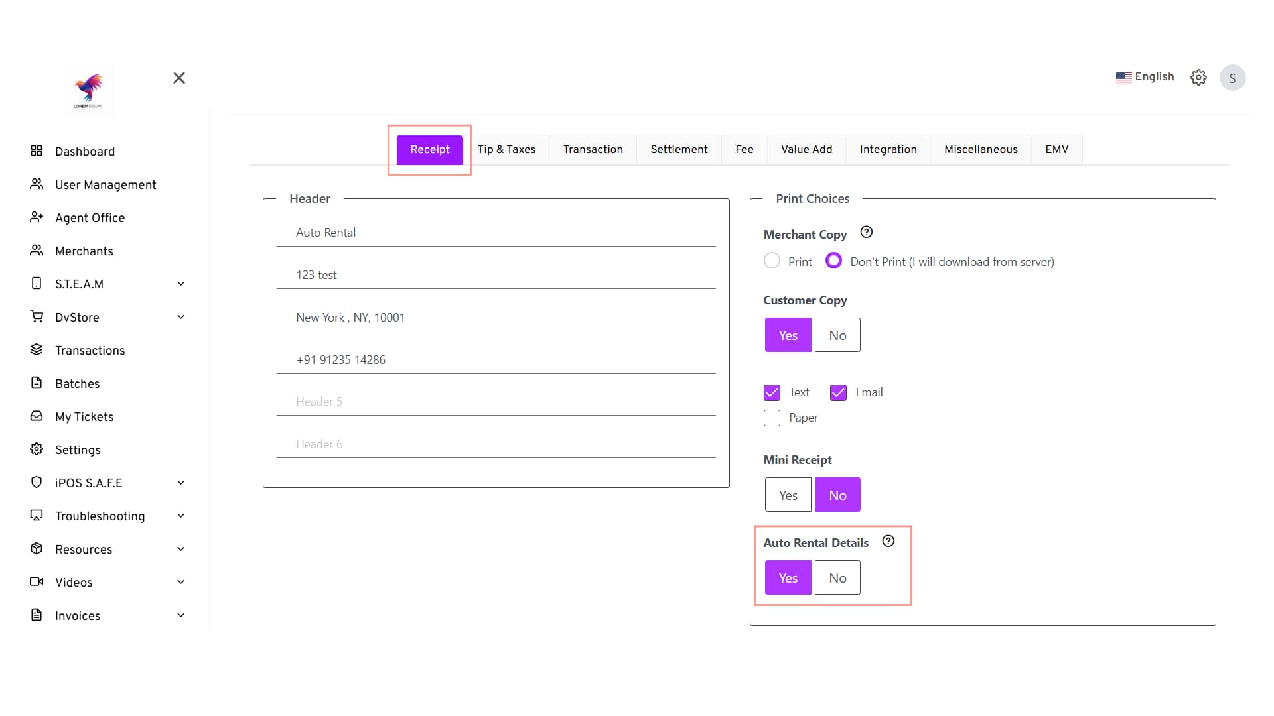Image resolution: width=1274 pixels, height=716 pixels.
Task: Click the S.T.E.A.M device icon
Action: click(36, 283)
